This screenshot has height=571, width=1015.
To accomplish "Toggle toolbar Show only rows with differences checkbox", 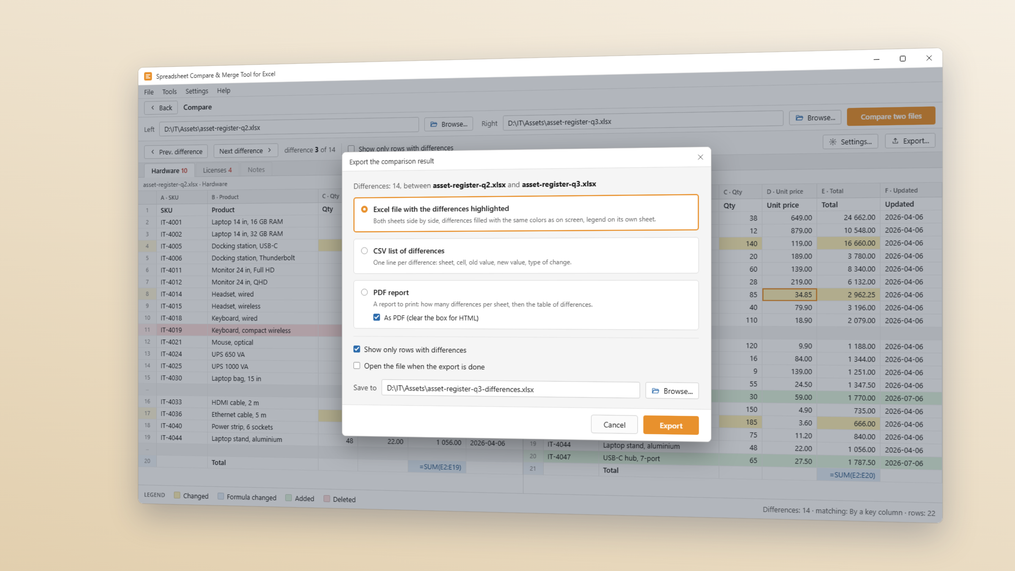I will coord(351,149).
